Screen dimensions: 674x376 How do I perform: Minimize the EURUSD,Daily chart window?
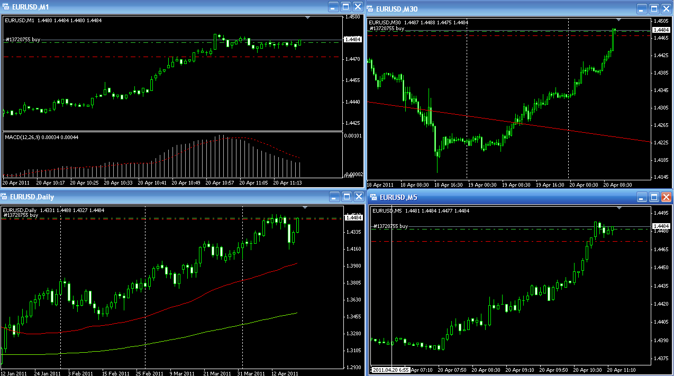click(x=334, y=197)
